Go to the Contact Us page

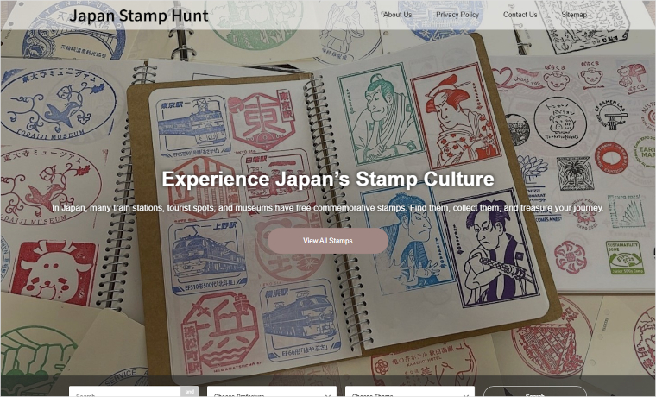tap(520, 15)
